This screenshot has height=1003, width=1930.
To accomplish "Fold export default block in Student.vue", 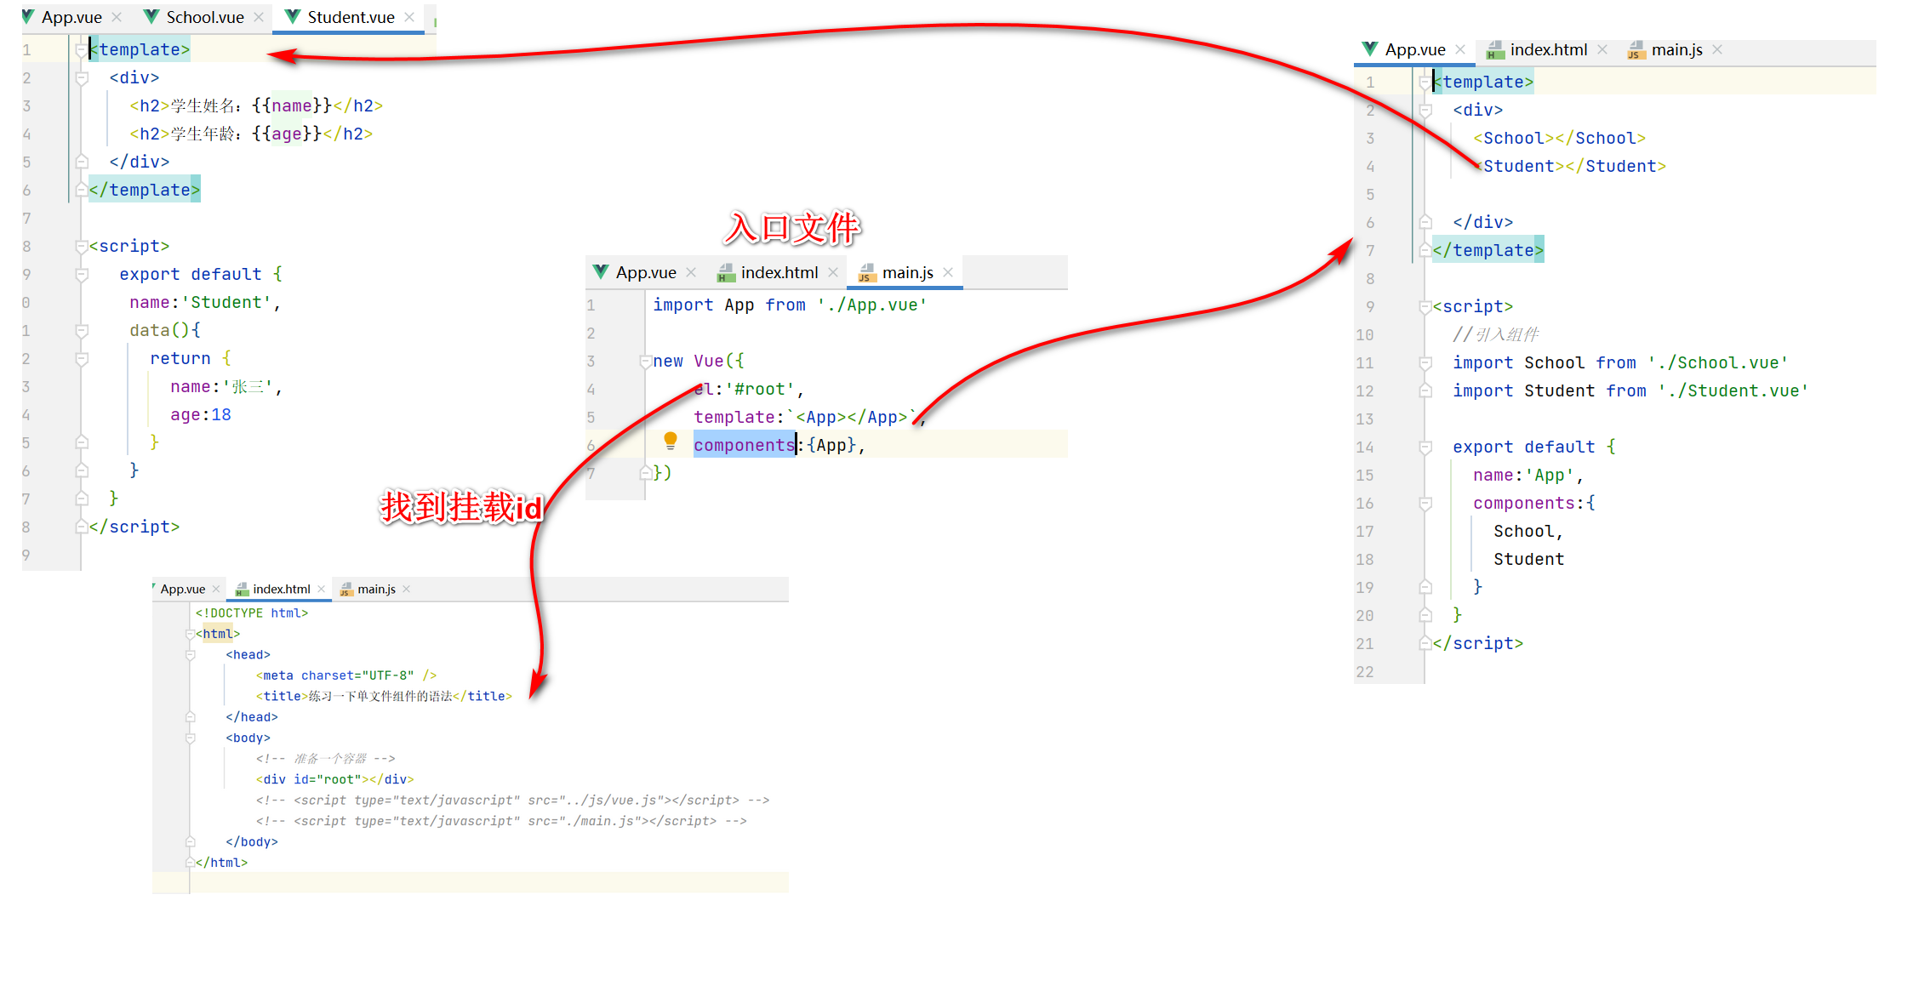I will (82, 274).
